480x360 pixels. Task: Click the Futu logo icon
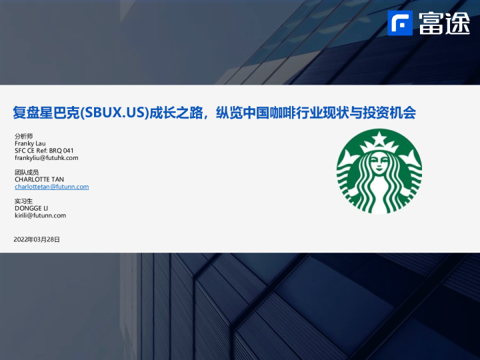pyautogui.click(x=400, y=23)
